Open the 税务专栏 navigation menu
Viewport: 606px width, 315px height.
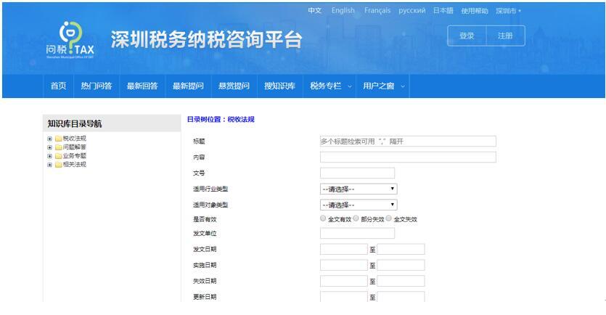330,86
